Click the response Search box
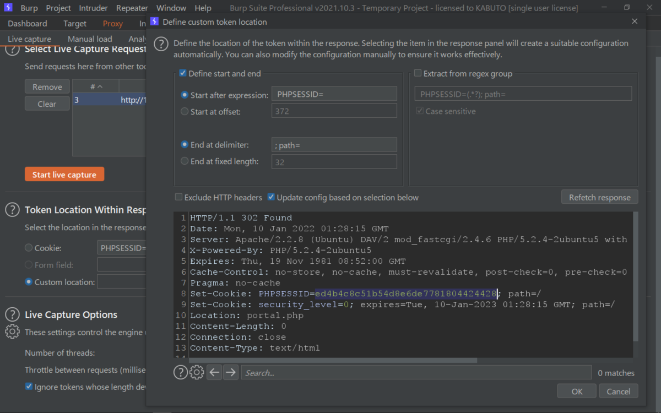Viewport: 661px width, 413px height. [x=416, y=373]
